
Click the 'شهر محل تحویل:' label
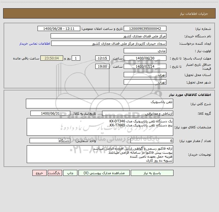click(x=199, y=82)
